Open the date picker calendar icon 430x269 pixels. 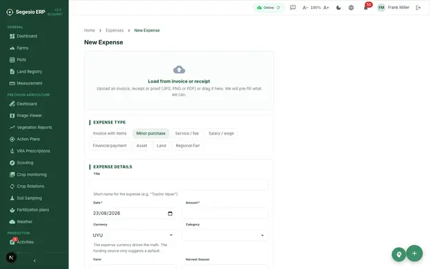(x=170, y=214)
